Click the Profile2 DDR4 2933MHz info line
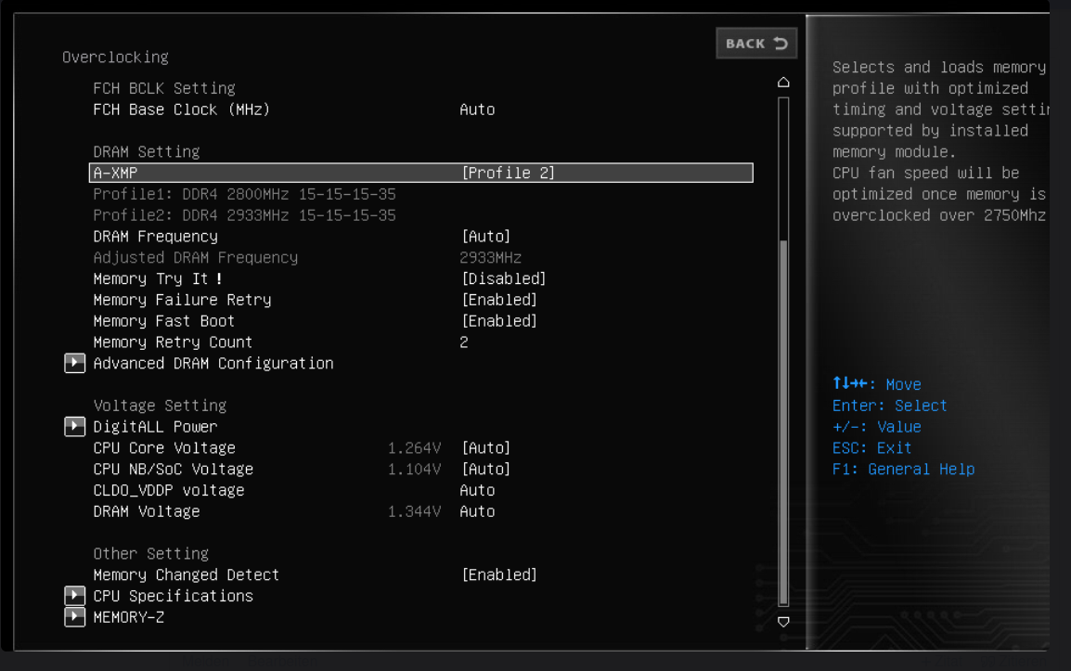Viewport: 1071px width, 671px height. coord(244,215)
